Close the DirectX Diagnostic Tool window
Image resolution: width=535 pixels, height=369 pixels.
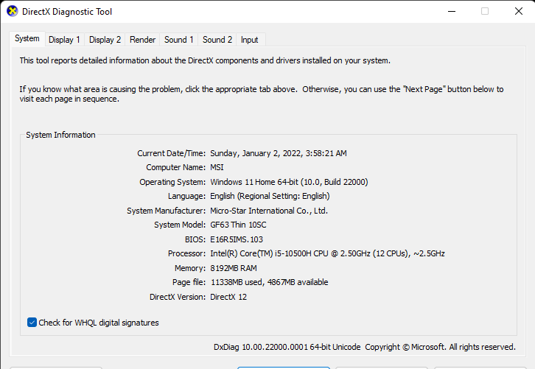518,12
